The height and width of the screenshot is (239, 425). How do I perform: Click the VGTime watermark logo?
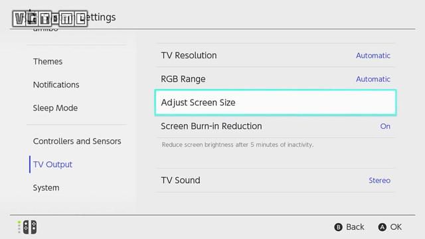(50, 19)
